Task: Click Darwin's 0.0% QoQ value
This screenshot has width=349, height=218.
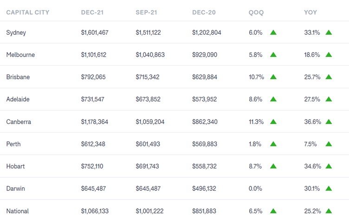Action: (x=256, y=188)
